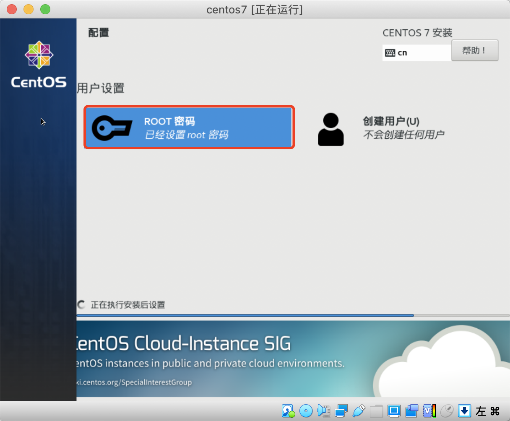Maximize the centos7 VM window
The image size is (510, 421).
(45, 9)
